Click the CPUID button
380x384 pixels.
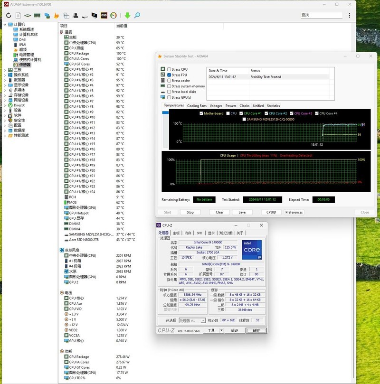pos(271,212)
